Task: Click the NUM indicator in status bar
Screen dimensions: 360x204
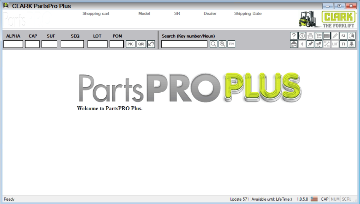Action: tap(335, 199)
